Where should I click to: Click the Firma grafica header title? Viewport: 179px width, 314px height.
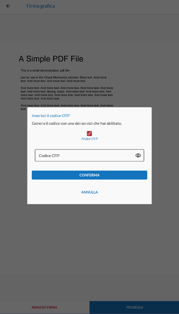[41, 6]
